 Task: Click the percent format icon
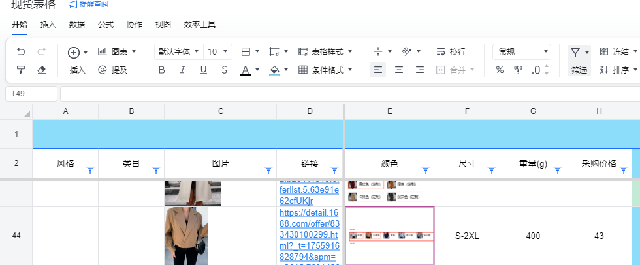[x=500, y=70]
